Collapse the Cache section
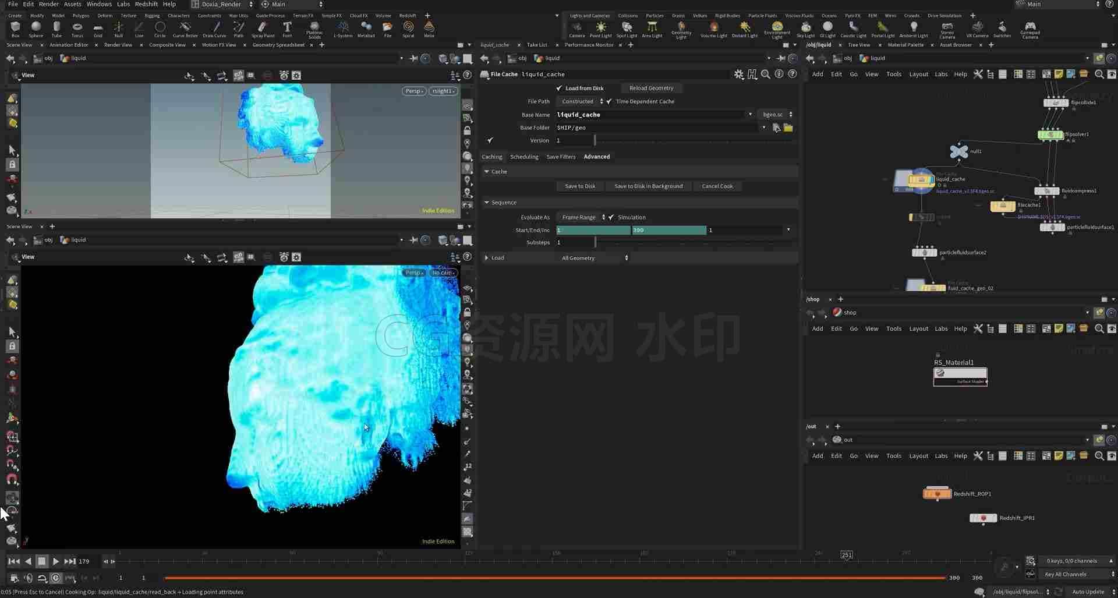The image size is (1118, 598). pos(487,172)
